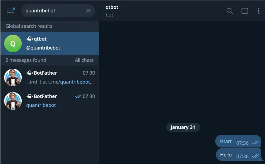Search messages in qtbot chat
Screen dimensions: 265x164
(x=229, y=11)
